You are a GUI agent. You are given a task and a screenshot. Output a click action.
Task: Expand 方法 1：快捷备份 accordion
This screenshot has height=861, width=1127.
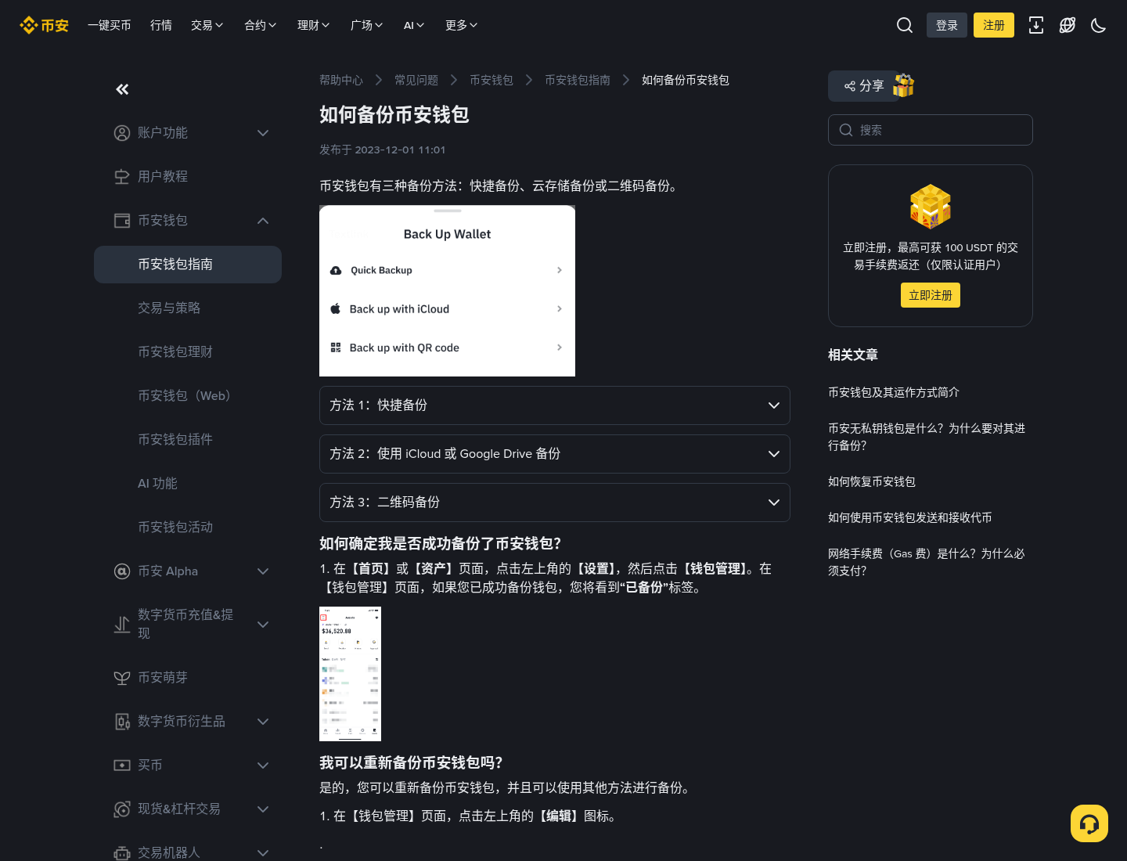coord(555,405)
